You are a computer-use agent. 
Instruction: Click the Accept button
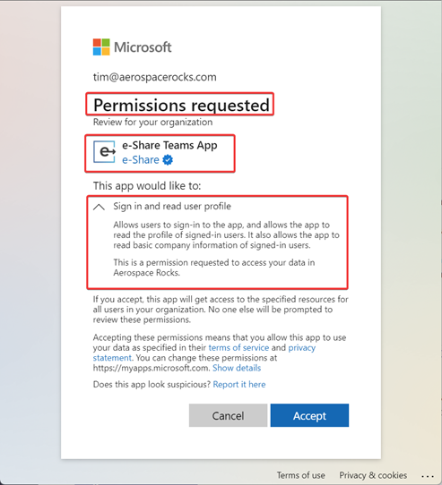pyautogui.click(x=309, y=415)
